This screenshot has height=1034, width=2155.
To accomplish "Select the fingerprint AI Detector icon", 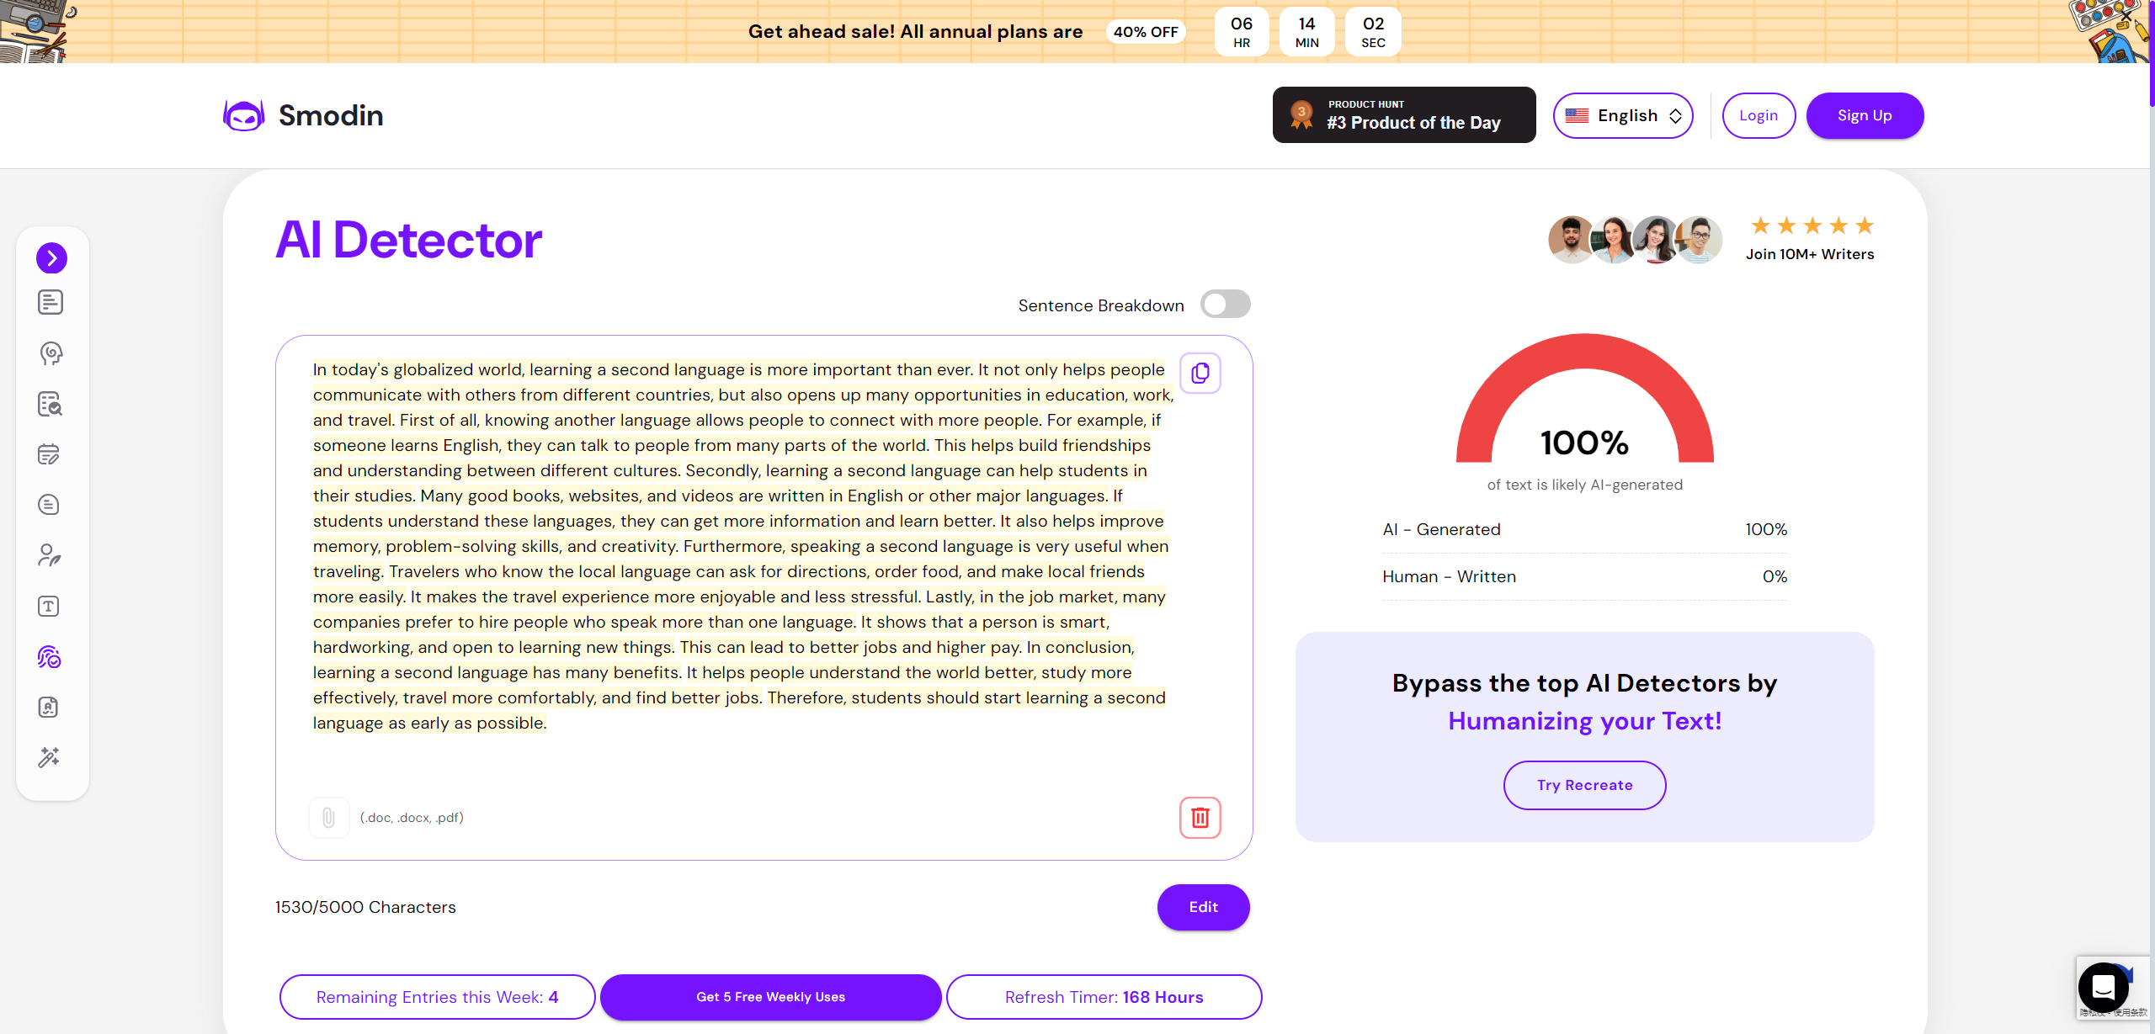I will (x=49, y=656).
